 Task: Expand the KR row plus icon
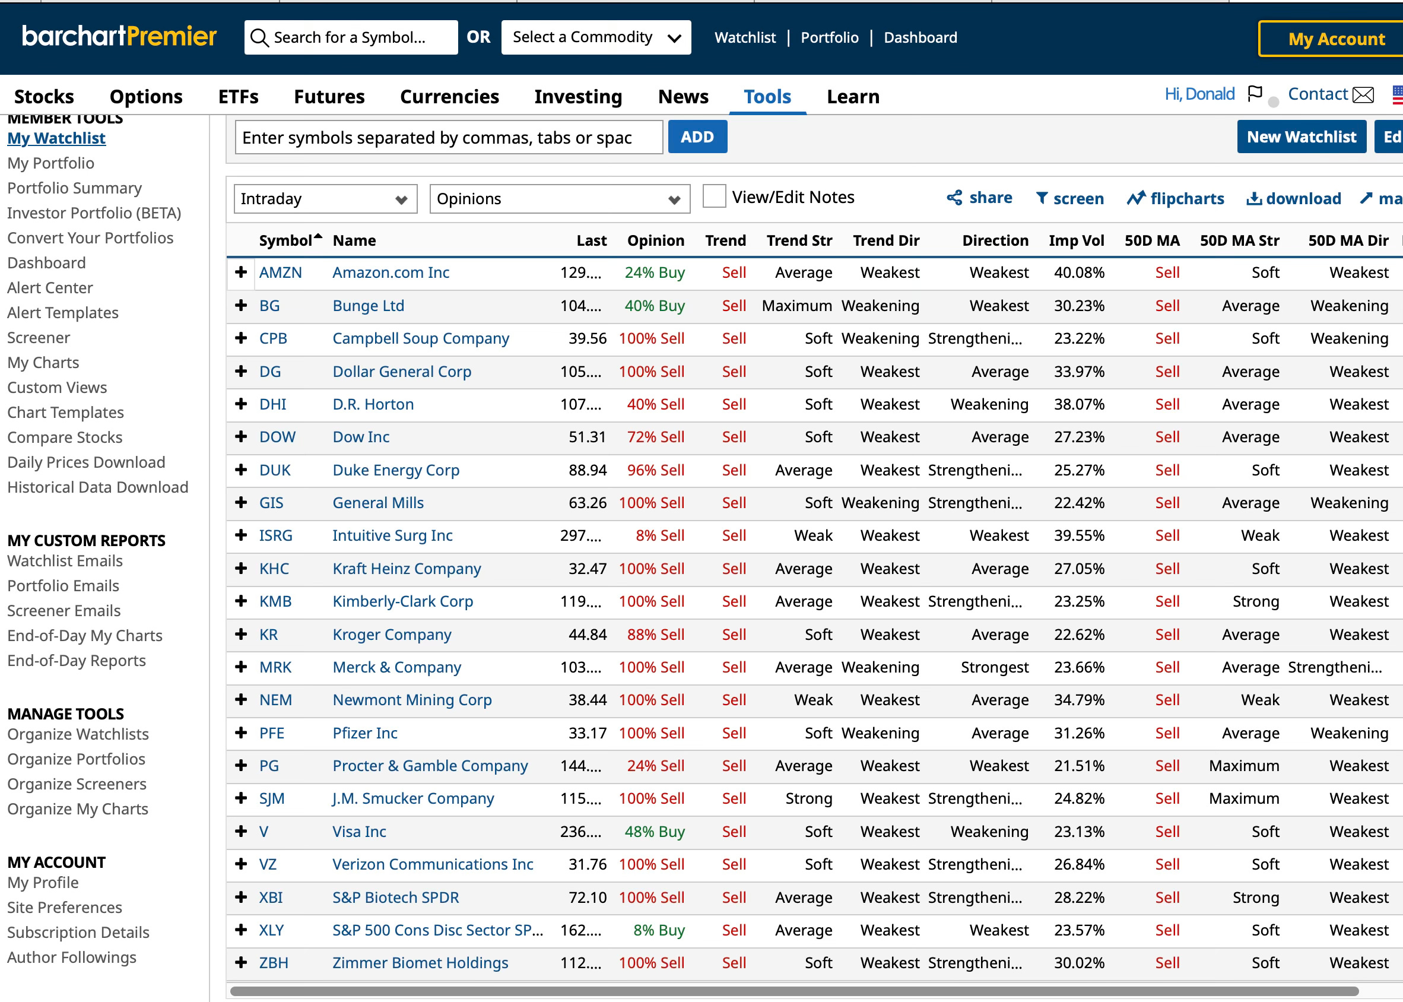tap(241, 635)
